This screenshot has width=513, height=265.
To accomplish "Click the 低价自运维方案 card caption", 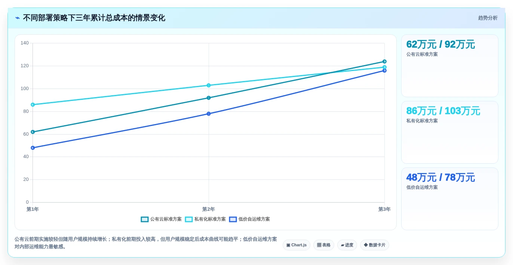I will click(x=422, y=187).
